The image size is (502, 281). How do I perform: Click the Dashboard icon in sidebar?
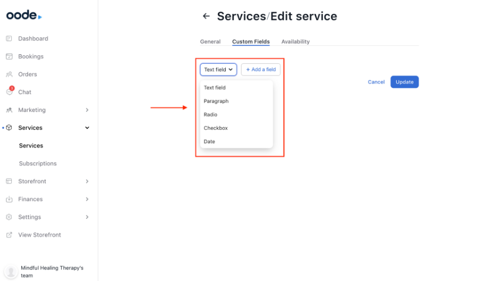tap(9, 39)
